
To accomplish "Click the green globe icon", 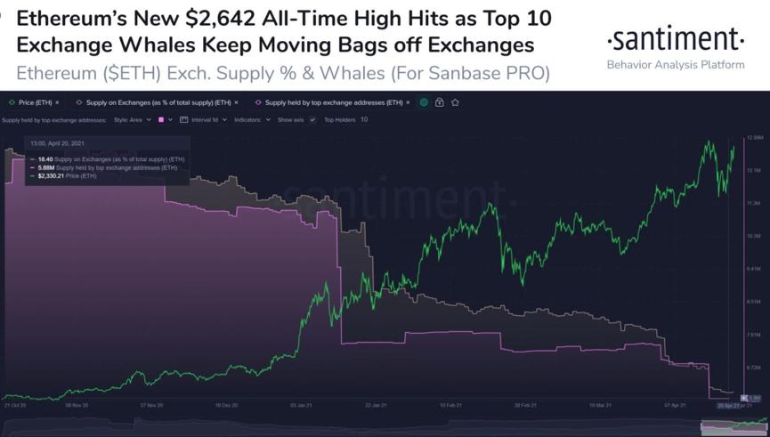I will (425, 102).
